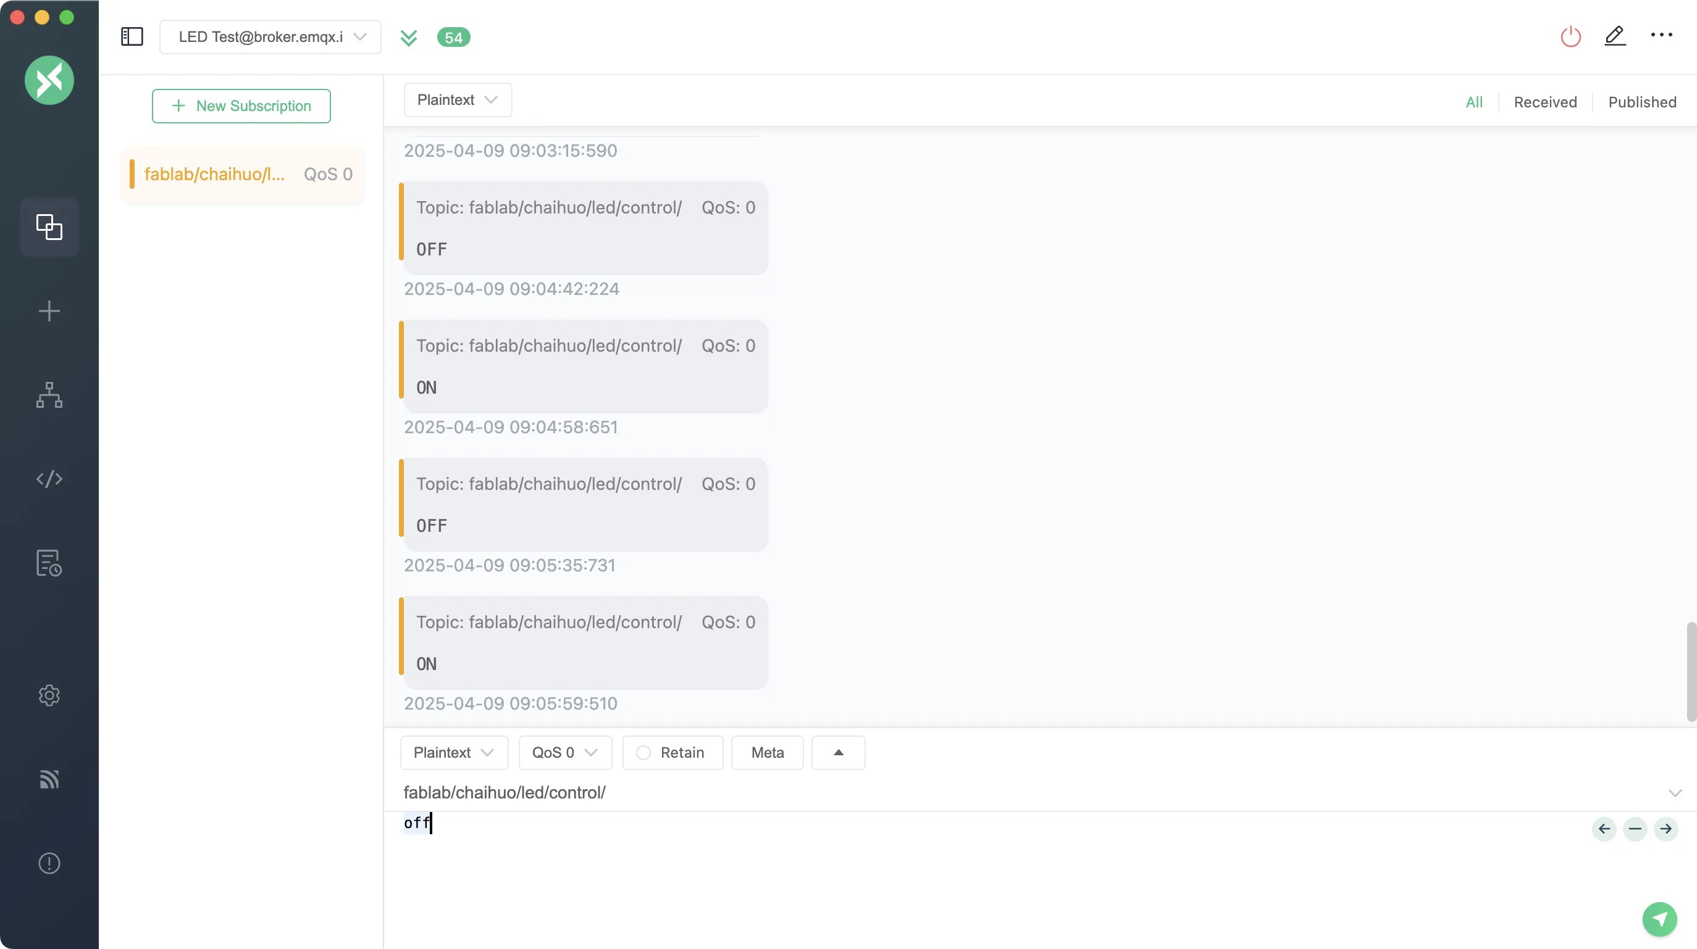Disconnect using the red power icon
This screenshot has width=1697, height=949.
pyautogui.click(x=1570, y=36)
